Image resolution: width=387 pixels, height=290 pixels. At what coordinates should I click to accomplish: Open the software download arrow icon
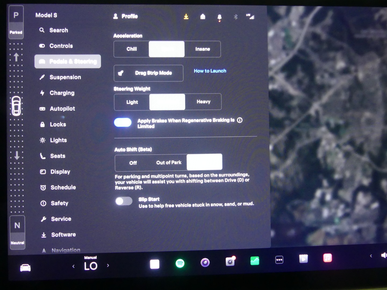pos(186,17)
